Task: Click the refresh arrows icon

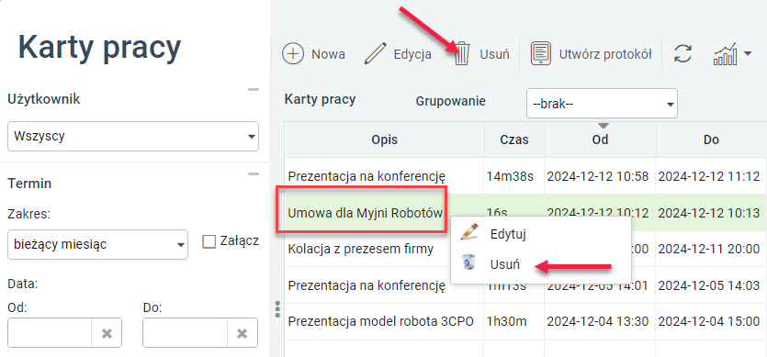Action: click(x=682, y=54)
